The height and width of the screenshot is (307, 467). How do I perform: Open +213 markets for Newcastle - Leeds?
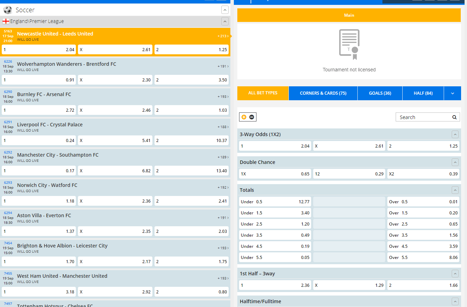223,36
